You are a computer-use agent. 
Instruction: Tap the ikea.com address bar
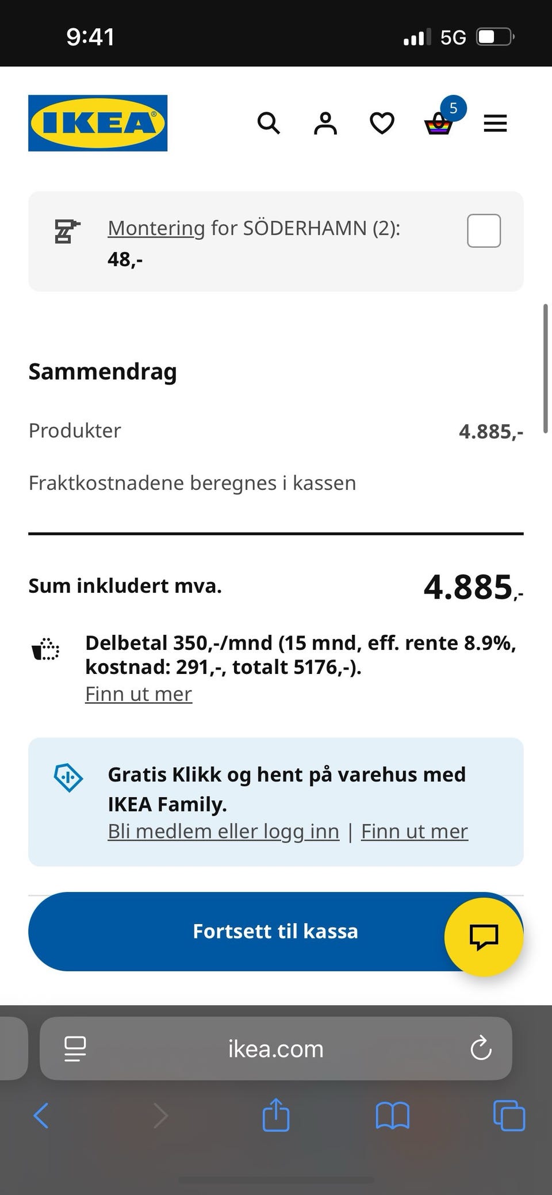coord(275,1049)
